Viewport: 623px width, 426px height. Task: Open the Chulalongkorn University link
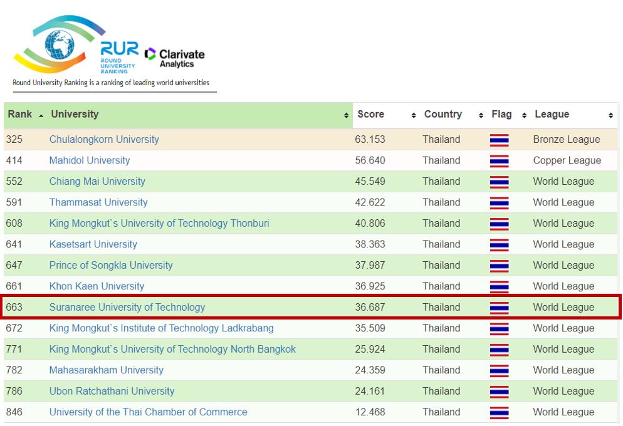(104, 139)
